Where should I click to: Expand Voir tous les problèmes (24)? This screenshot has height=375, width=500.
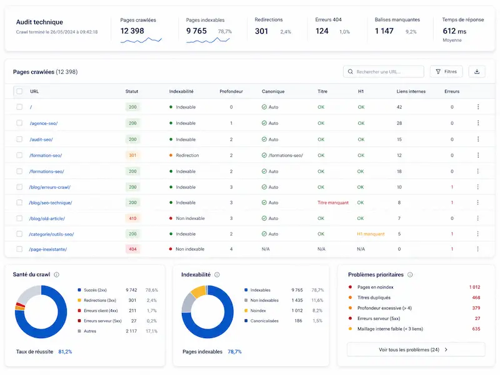[416, 350]
